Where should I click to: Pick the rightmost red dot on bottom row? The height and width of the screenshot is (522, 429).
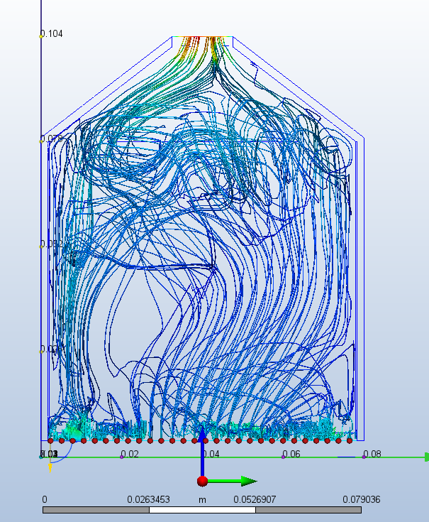(x=350, y=441)
